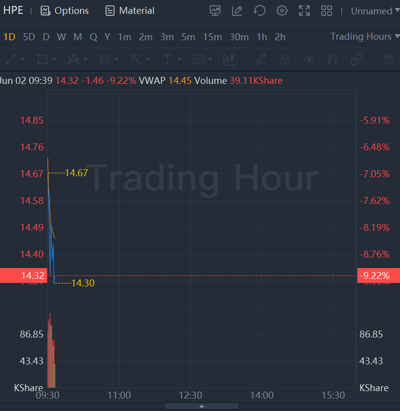
Task: Open the multi-chart grid layout icon
Action: 327,10
